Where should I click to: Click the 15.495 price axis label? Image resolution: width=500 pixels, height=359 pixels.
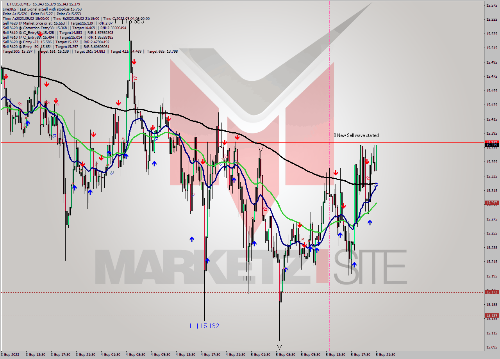[491, 62]
